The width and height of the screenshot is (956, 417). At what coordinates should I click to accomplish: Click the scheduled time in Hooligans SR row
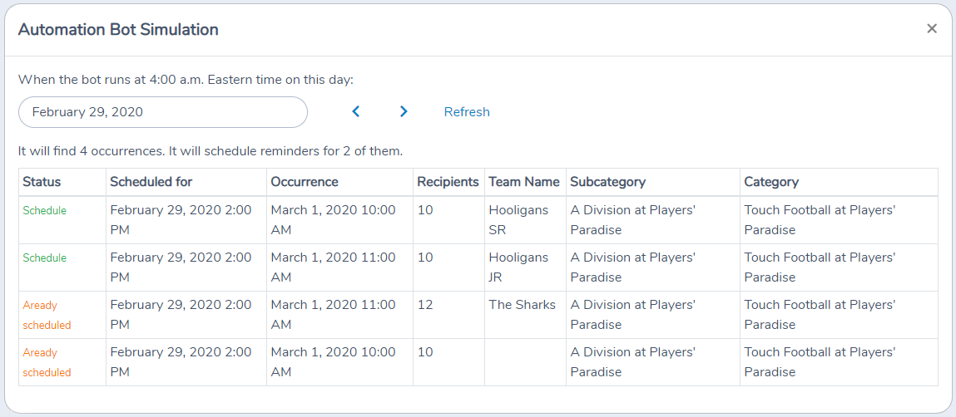tap(181, 220)
